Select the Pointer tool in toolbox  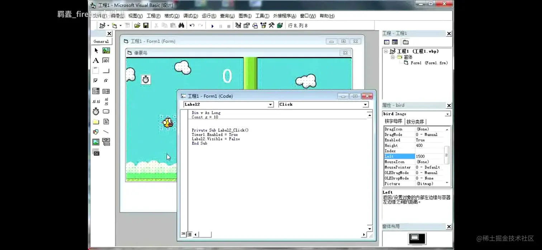pyautogui.click(x=96, y=51)
